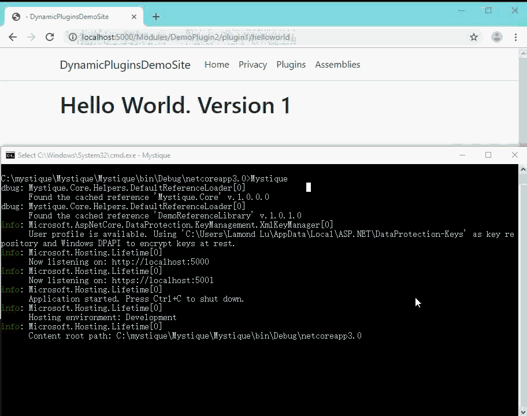
Task: Maximize the cmd.exe console window
Action: pos(488,155)
